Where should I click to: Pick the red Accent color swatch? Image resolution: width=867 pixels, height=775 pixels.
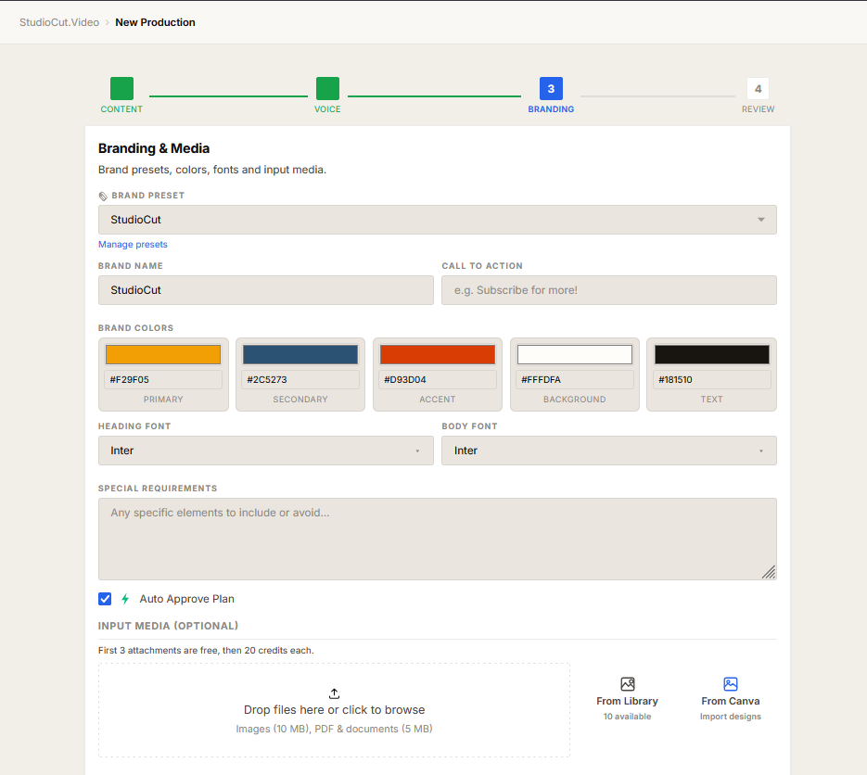[x=438, y=354]
